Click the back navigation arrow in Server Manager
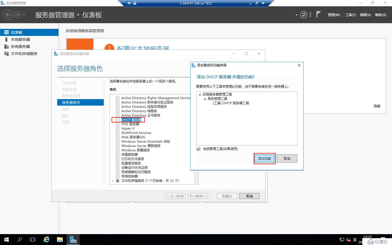The width and height of the screenshot is (392, 245). click(x=8, y=15)
